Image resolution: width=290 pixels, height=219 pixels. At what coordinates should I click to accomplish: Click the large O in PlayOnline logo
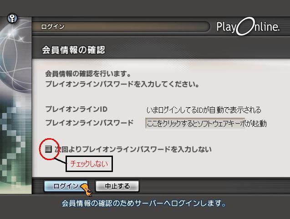[245, 26]
